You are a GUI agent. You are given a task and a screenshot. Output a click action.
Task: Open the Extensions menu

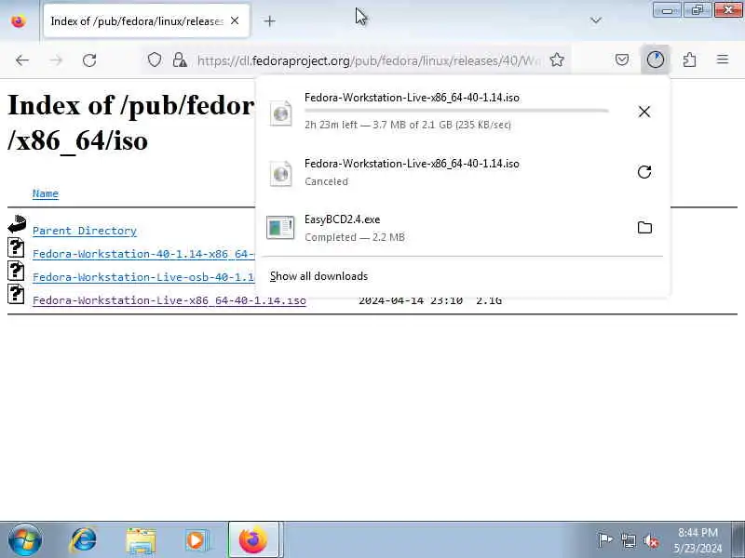689,60
